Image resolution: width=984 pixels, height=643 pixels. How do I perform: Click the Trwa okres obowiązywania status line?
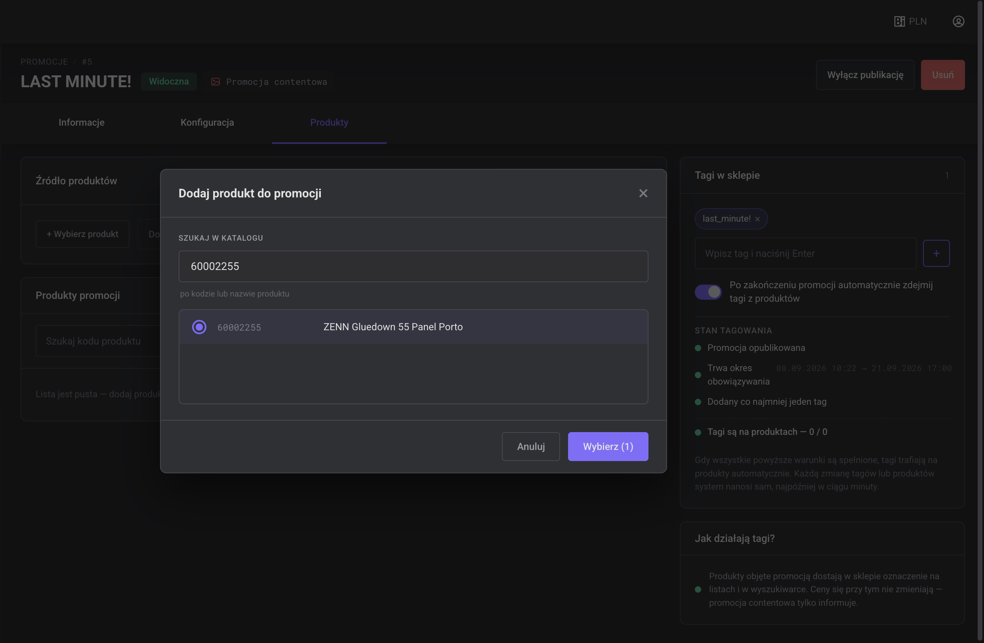738,375
